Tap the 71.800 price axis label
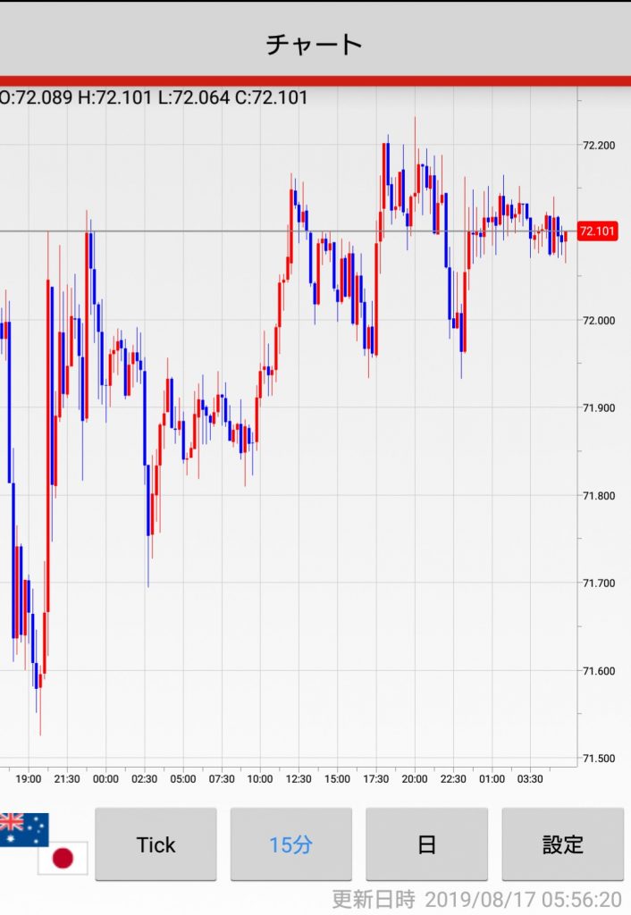The height and width of the screenshot is (915, 631). tap(598, 495)
